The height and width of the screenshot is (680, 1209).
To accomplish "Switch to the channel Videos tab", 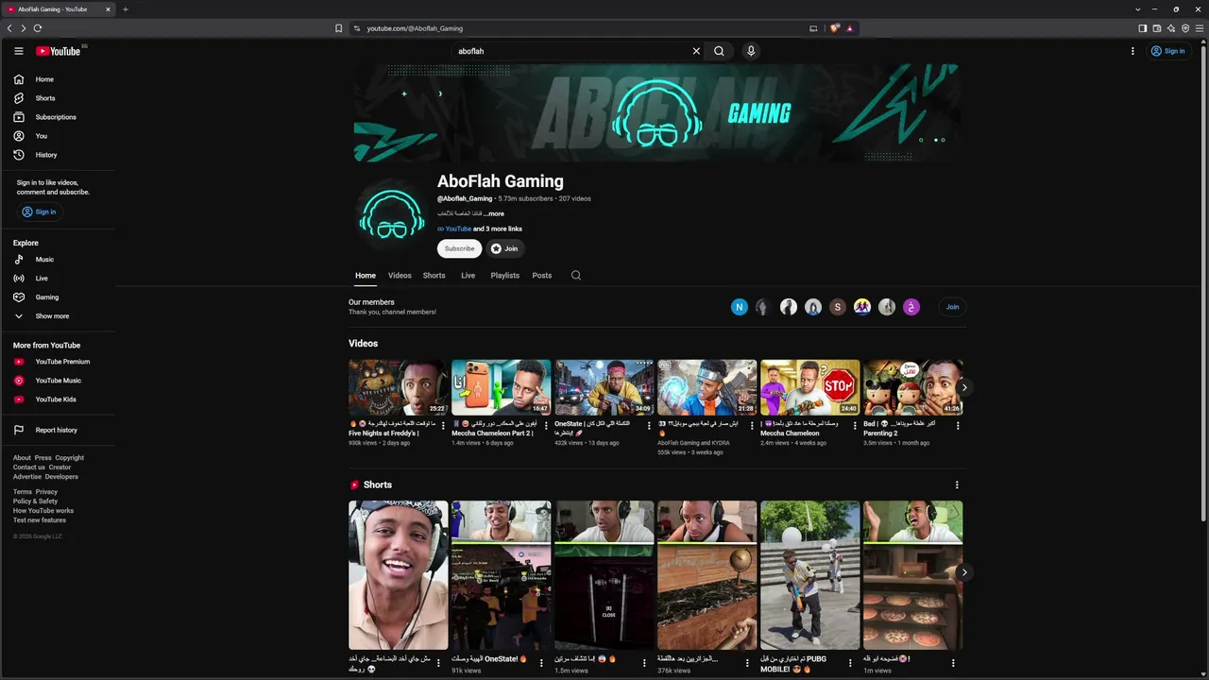I will click(400, 276).
